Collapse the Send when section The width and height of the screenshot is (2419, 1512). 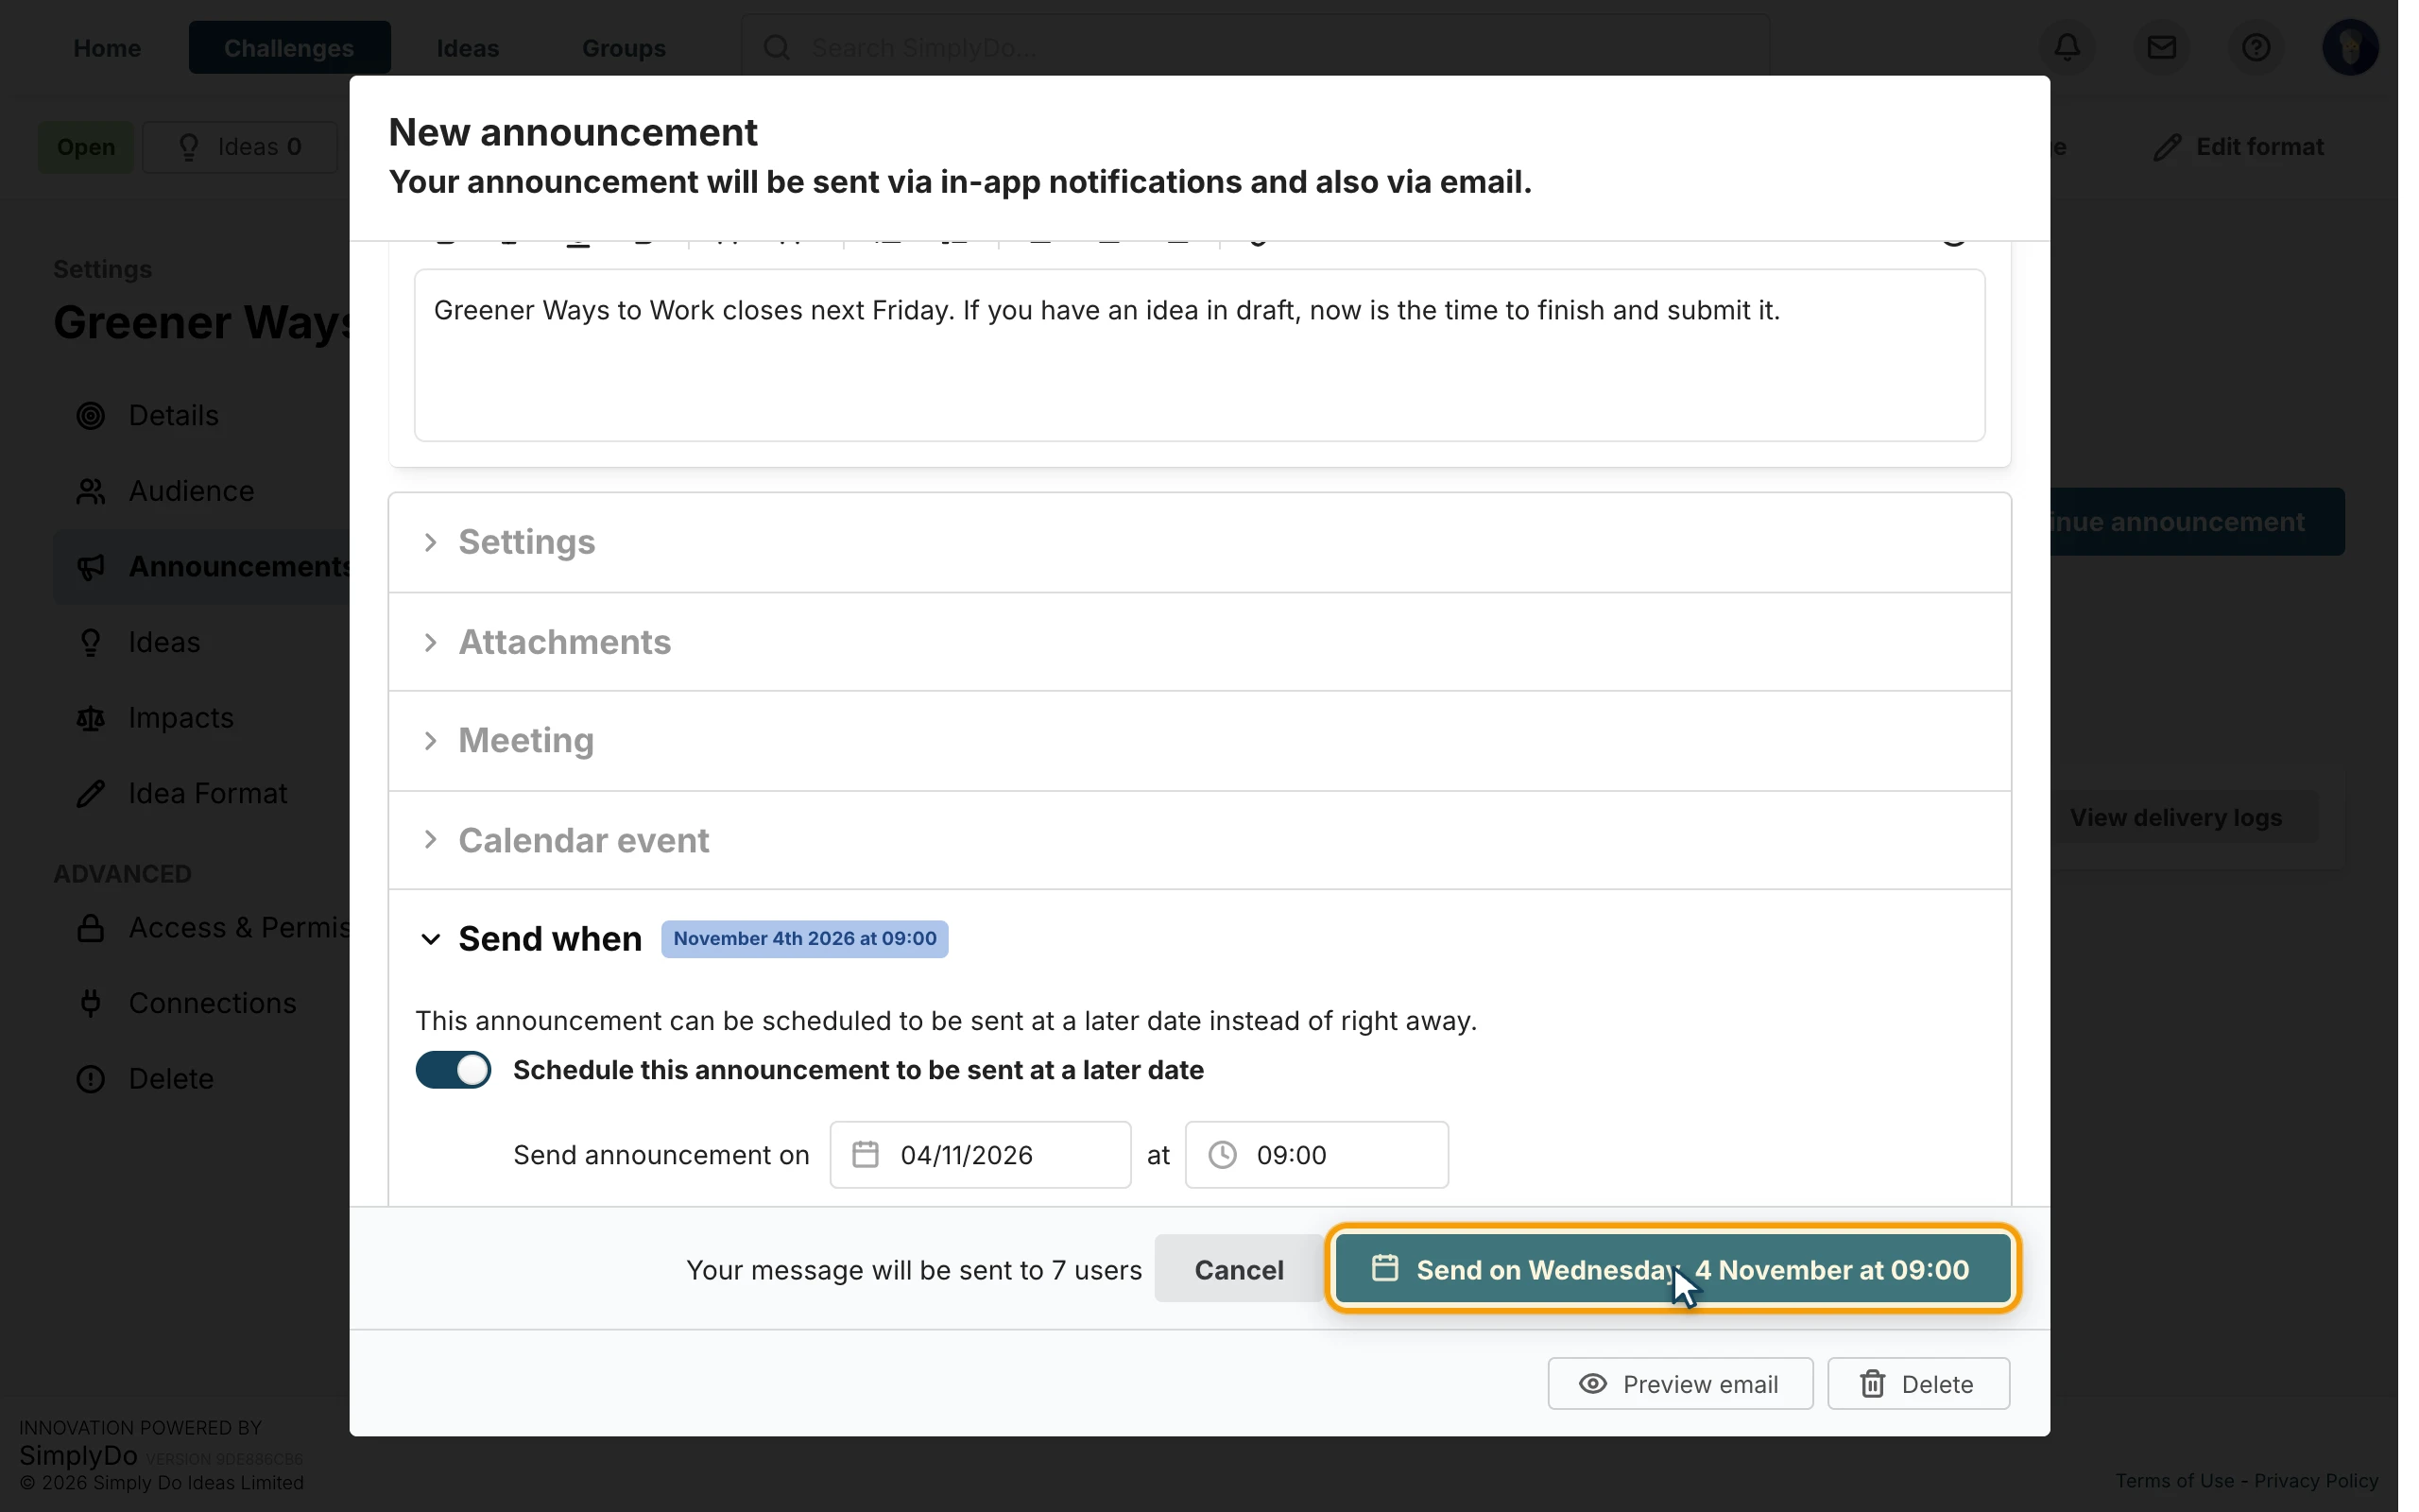coord(431,939)
